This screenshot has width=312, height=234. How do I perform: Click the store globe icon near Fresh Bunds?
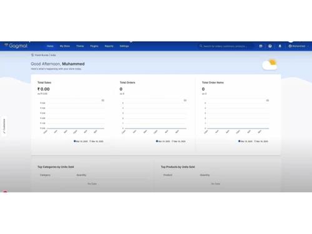click(x=32, y=55)
